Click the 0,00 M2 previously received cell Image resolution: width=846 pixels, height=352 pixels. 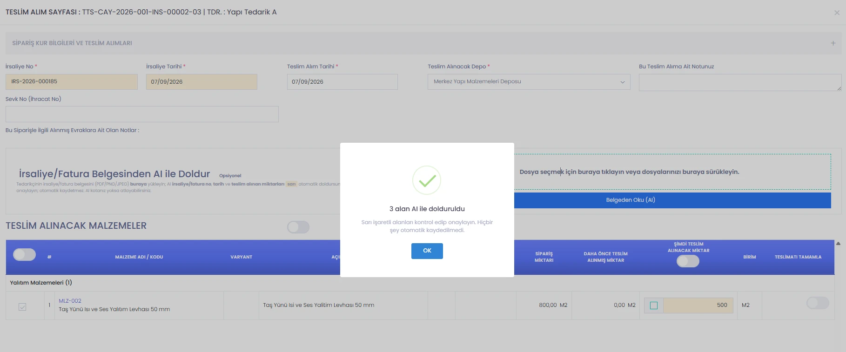(605, 306)
